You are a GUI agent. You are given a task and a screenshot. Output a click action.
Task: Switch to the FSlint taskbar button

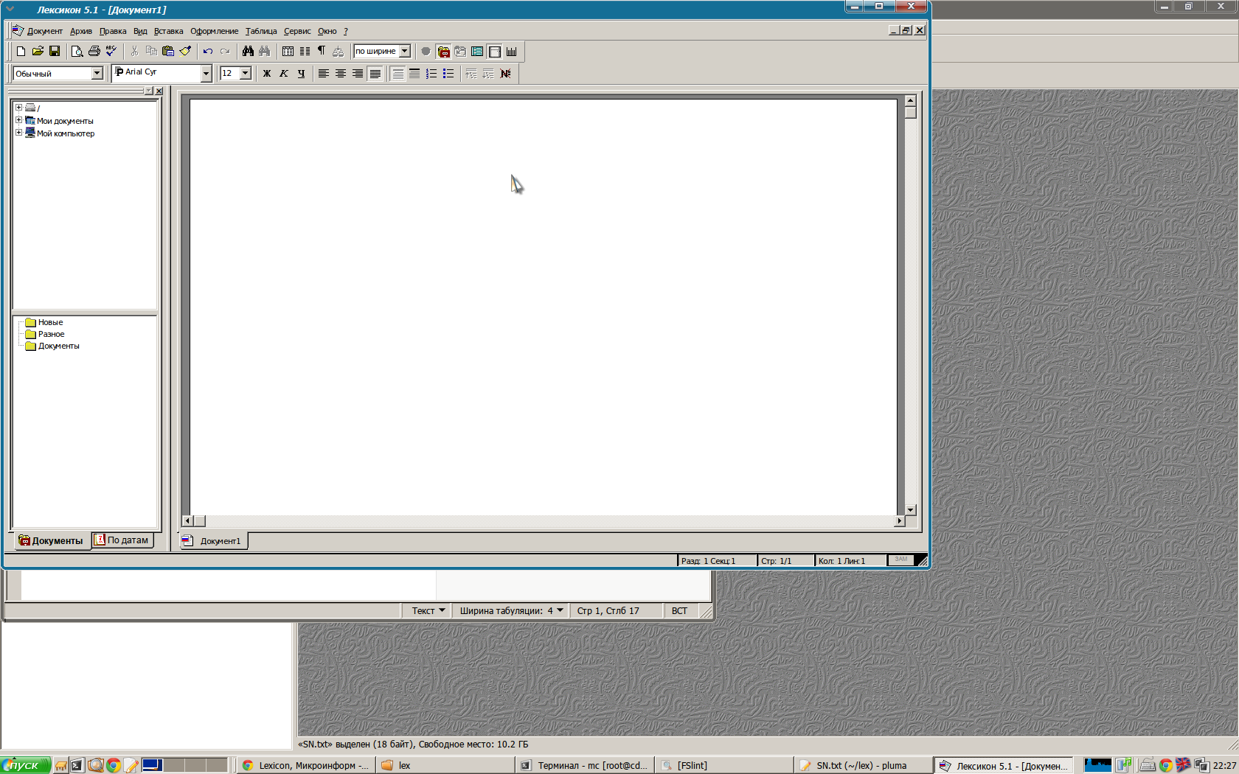(x=724, y=765)
